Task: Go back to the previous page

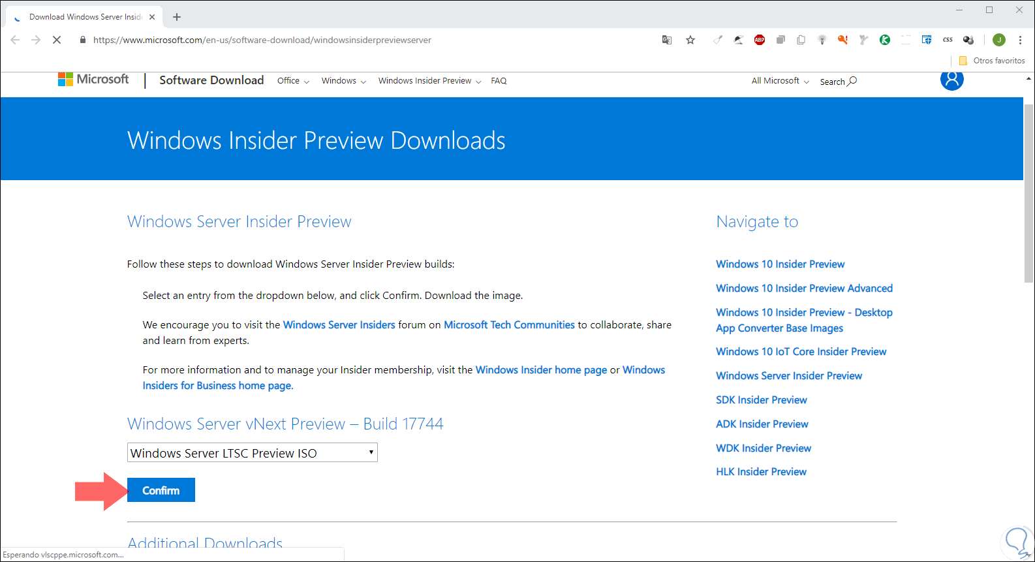Action: pyautogui.click(x=15, y=40)
